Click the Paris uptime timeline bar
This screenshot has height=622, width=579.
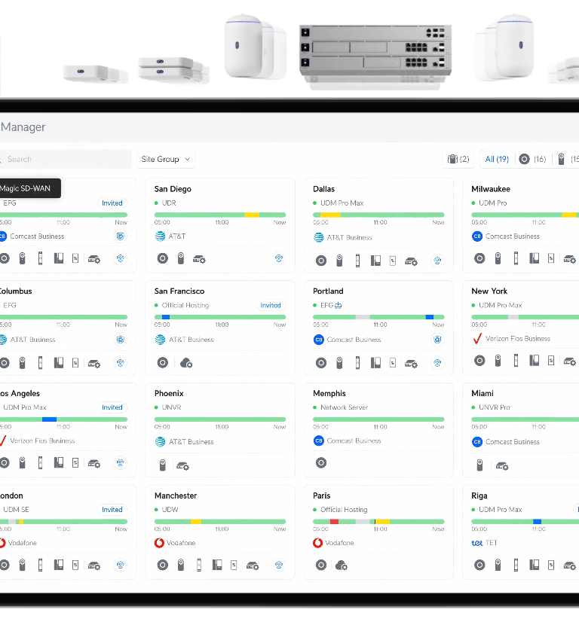(378, 522)
